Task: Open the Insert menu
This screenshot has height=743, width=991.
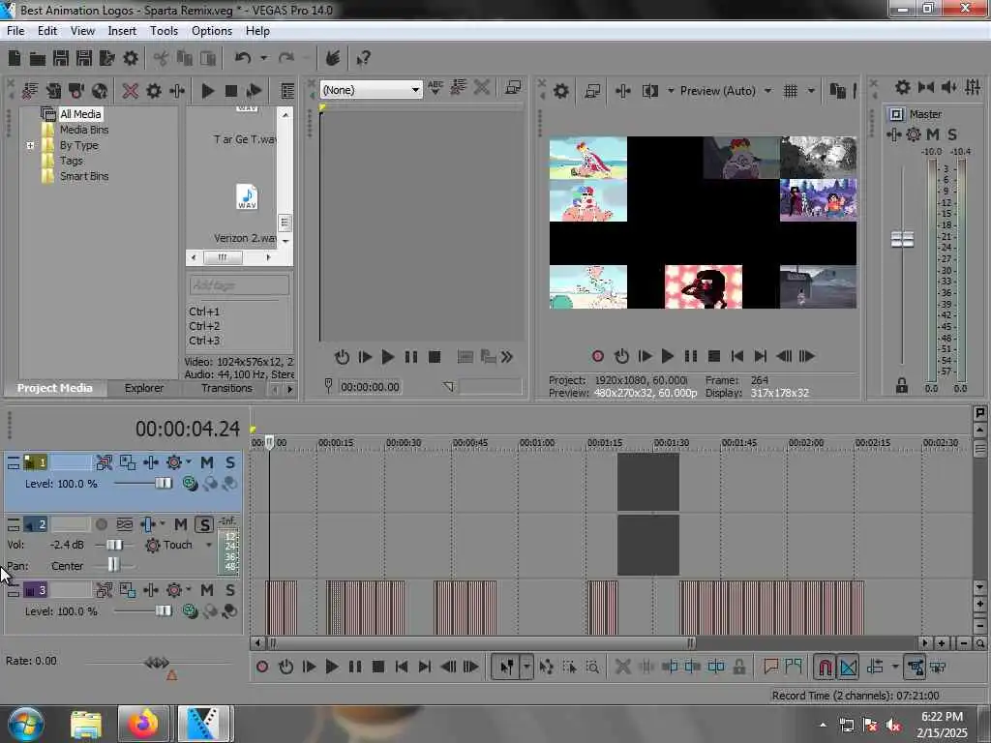Action: tap(122, 31)
